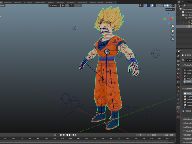The image size is (192, 144).
Task: Toggle the Relative shape keys checkbox
Action: (x=184, y=111)
